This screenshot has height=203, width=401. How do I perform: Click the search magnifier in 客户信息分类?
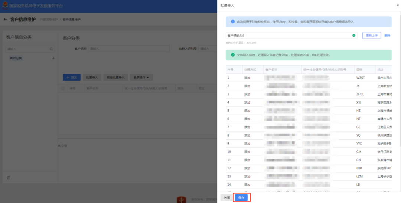(51, 49)
